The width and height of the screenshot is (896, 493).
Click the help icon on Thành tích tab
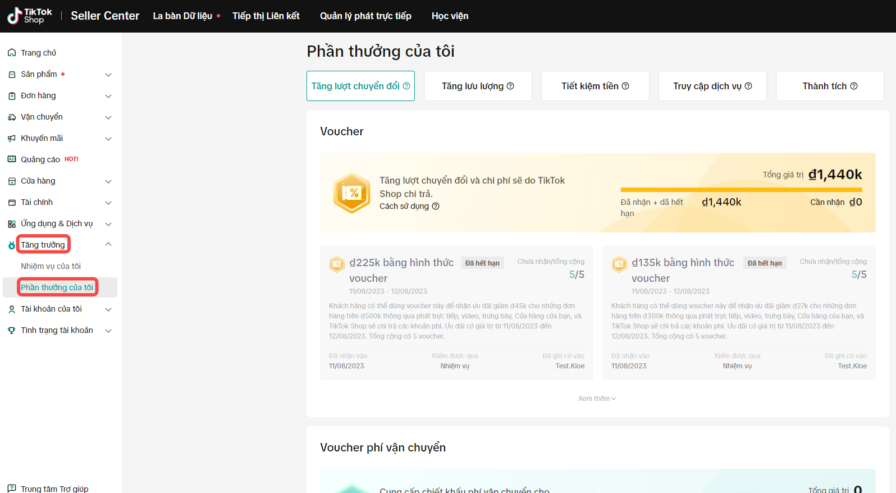pyautogui.click(x=854, y=86)
